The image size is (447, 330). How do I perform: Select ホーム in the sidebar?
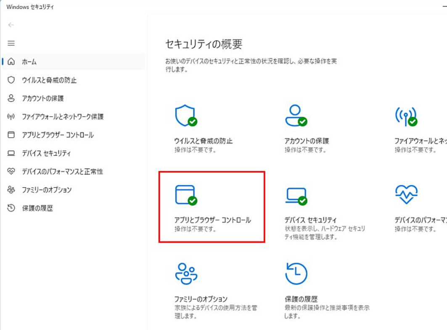29,62
